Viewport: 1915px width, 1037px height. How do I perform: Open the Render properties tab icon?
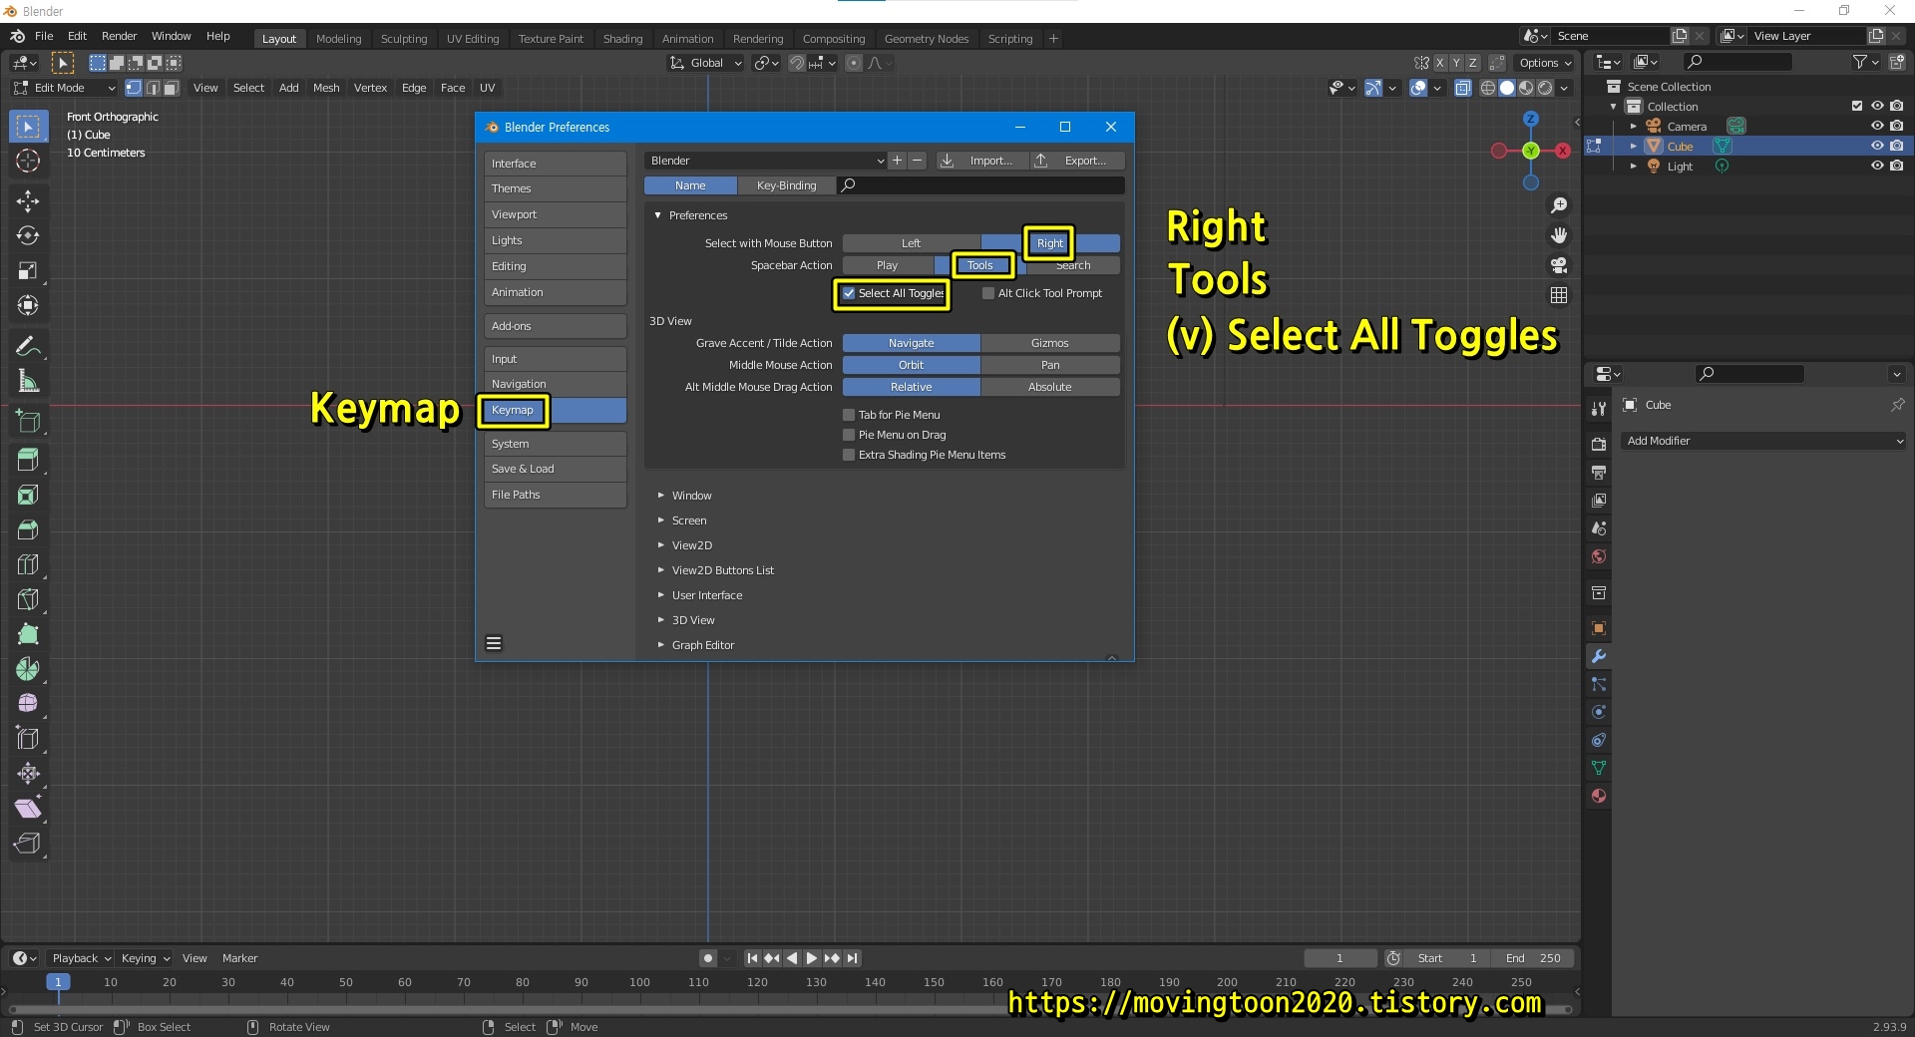point(1599,444)
